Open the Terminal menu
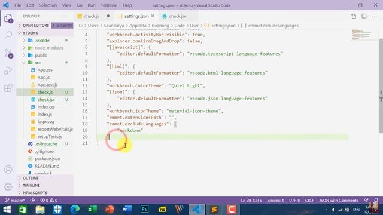The image size is (383, 215). point(109,5)
